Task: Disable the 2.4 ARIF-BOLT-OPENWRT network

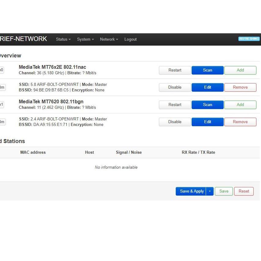Action: click(x=175, y=122)
